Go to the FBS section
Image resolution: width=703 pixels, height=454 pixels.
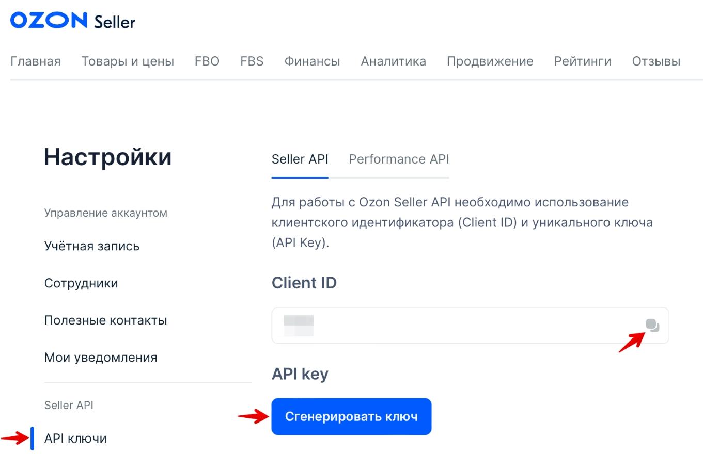coord(252,61)
